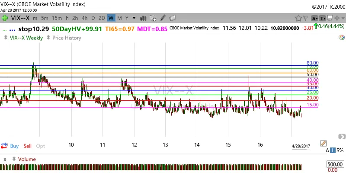
Task: Click the 500.00 volume scale value
Action: [335, 164]
